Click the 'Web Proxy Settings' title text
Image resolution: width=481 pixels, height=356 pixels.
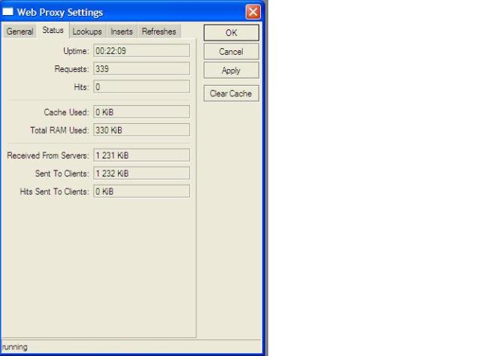pos(60,12)
